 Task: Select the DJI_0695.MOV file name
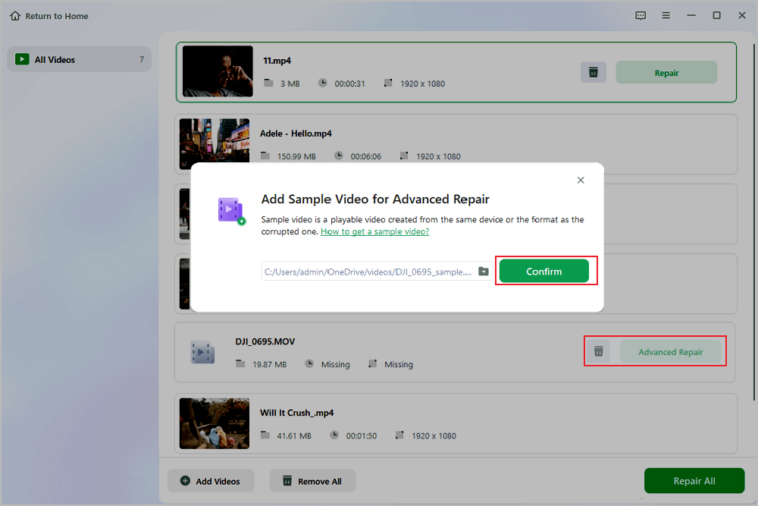(265, 341)
